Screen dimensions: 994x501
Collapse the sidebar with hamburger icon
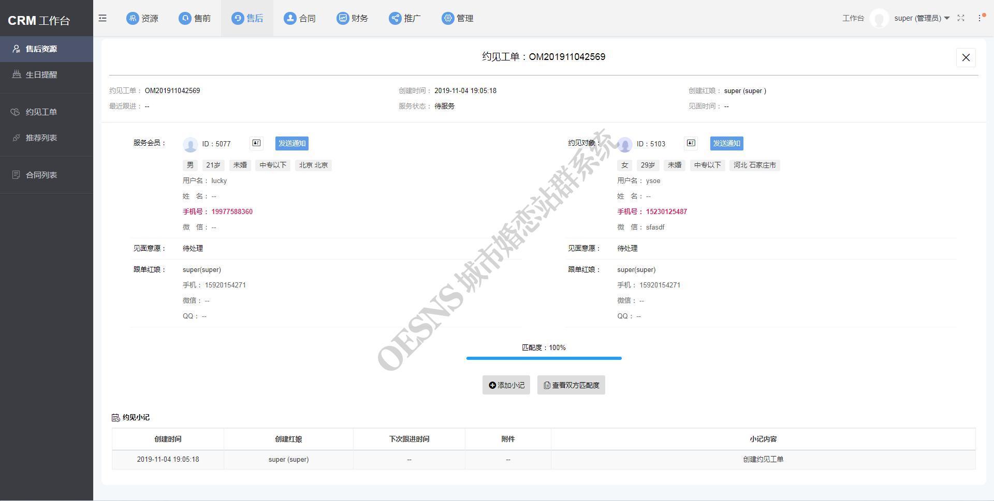pyautogui.click(x=103, y=18)
